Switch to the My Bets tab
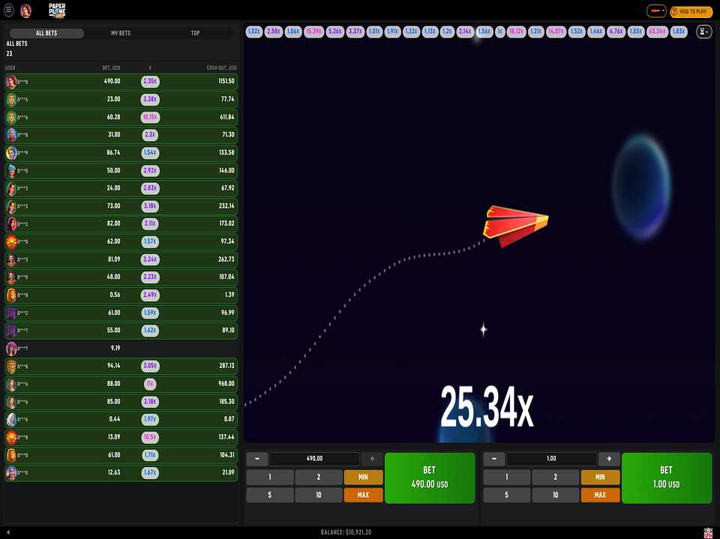 click(121, 33)
